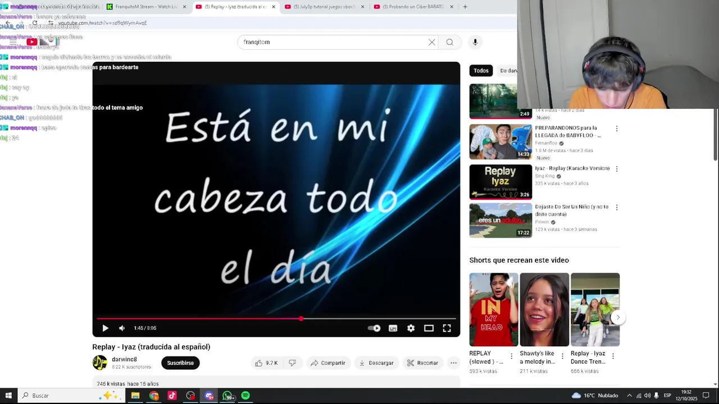Open Replay - Iyaz Dance Trend short
The width and height of the screenshot is (719, 404).
[595, 310]
